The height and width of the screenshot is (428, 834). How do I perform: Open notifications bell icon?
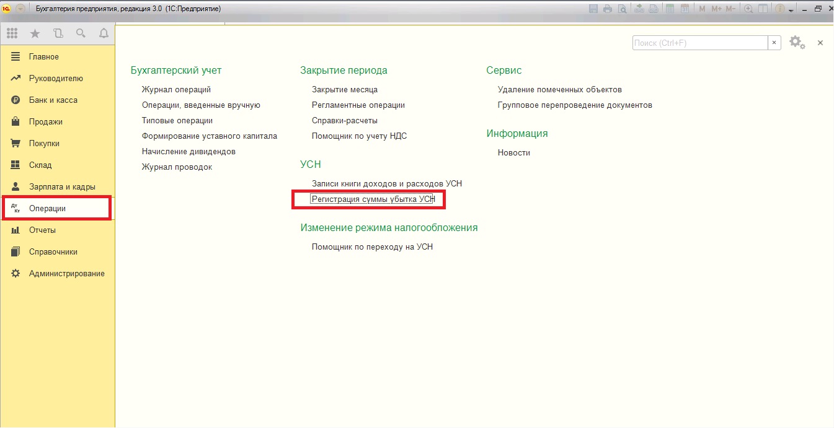click(104, 33)
